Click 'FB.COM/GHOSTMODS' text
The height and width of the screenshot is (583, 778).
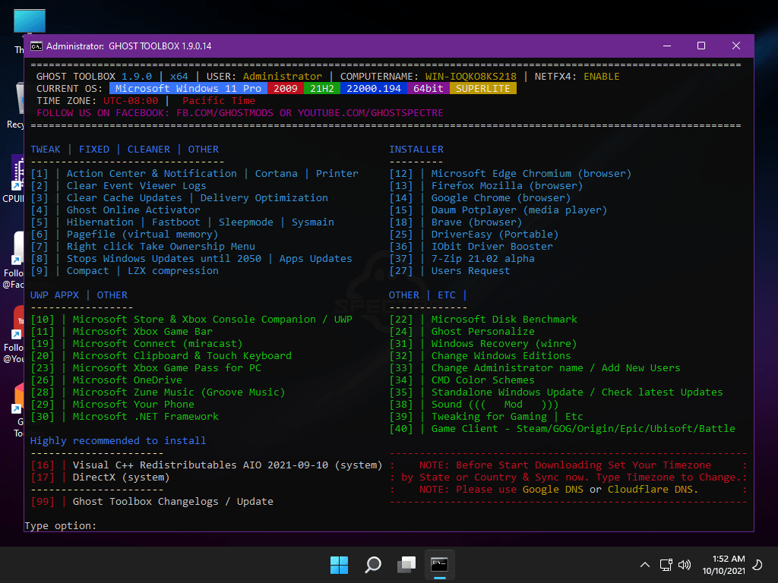click(225, 112)
